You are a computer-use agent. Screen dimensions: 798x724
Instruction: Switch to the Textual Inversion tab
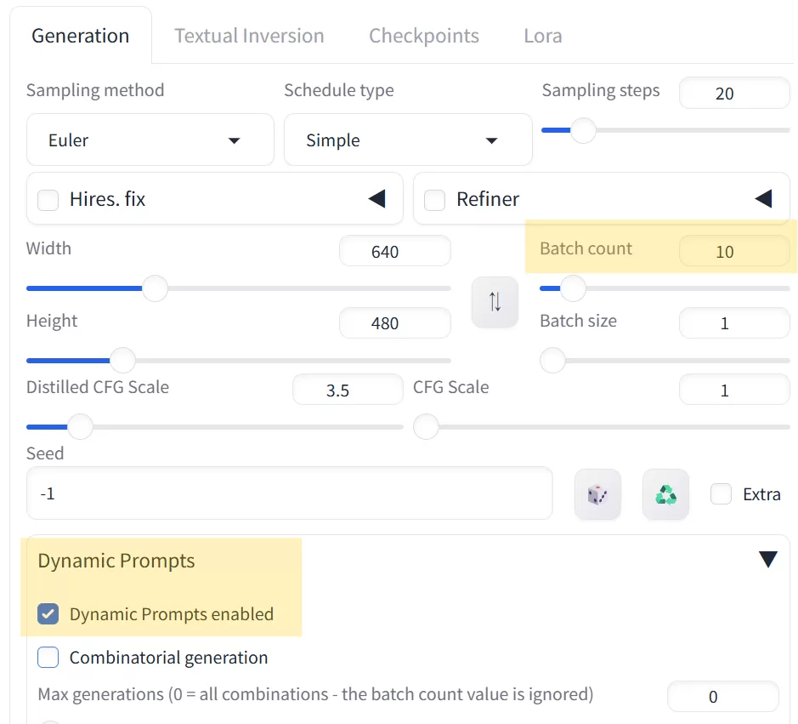(249, 35)
